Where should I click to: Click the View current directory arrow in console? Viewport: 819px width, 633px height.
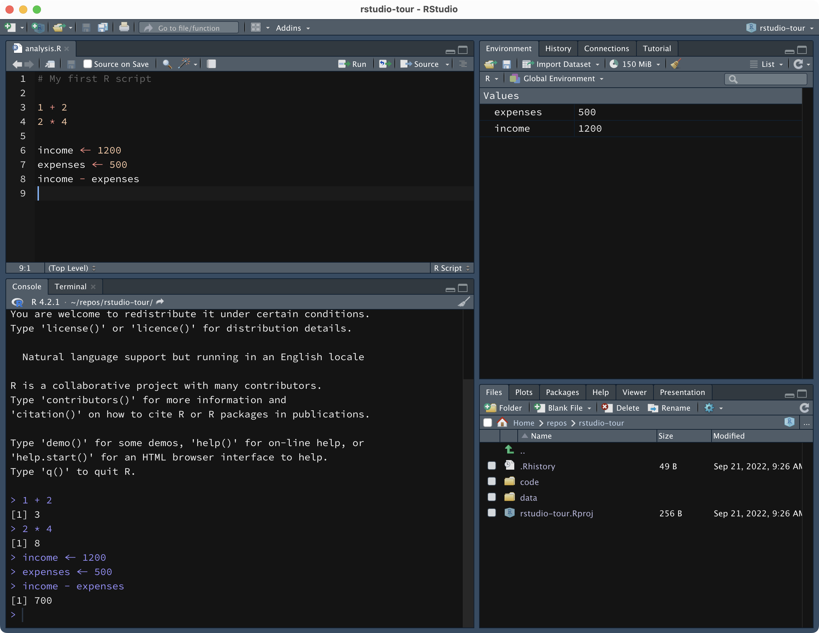tap(160, 302)
